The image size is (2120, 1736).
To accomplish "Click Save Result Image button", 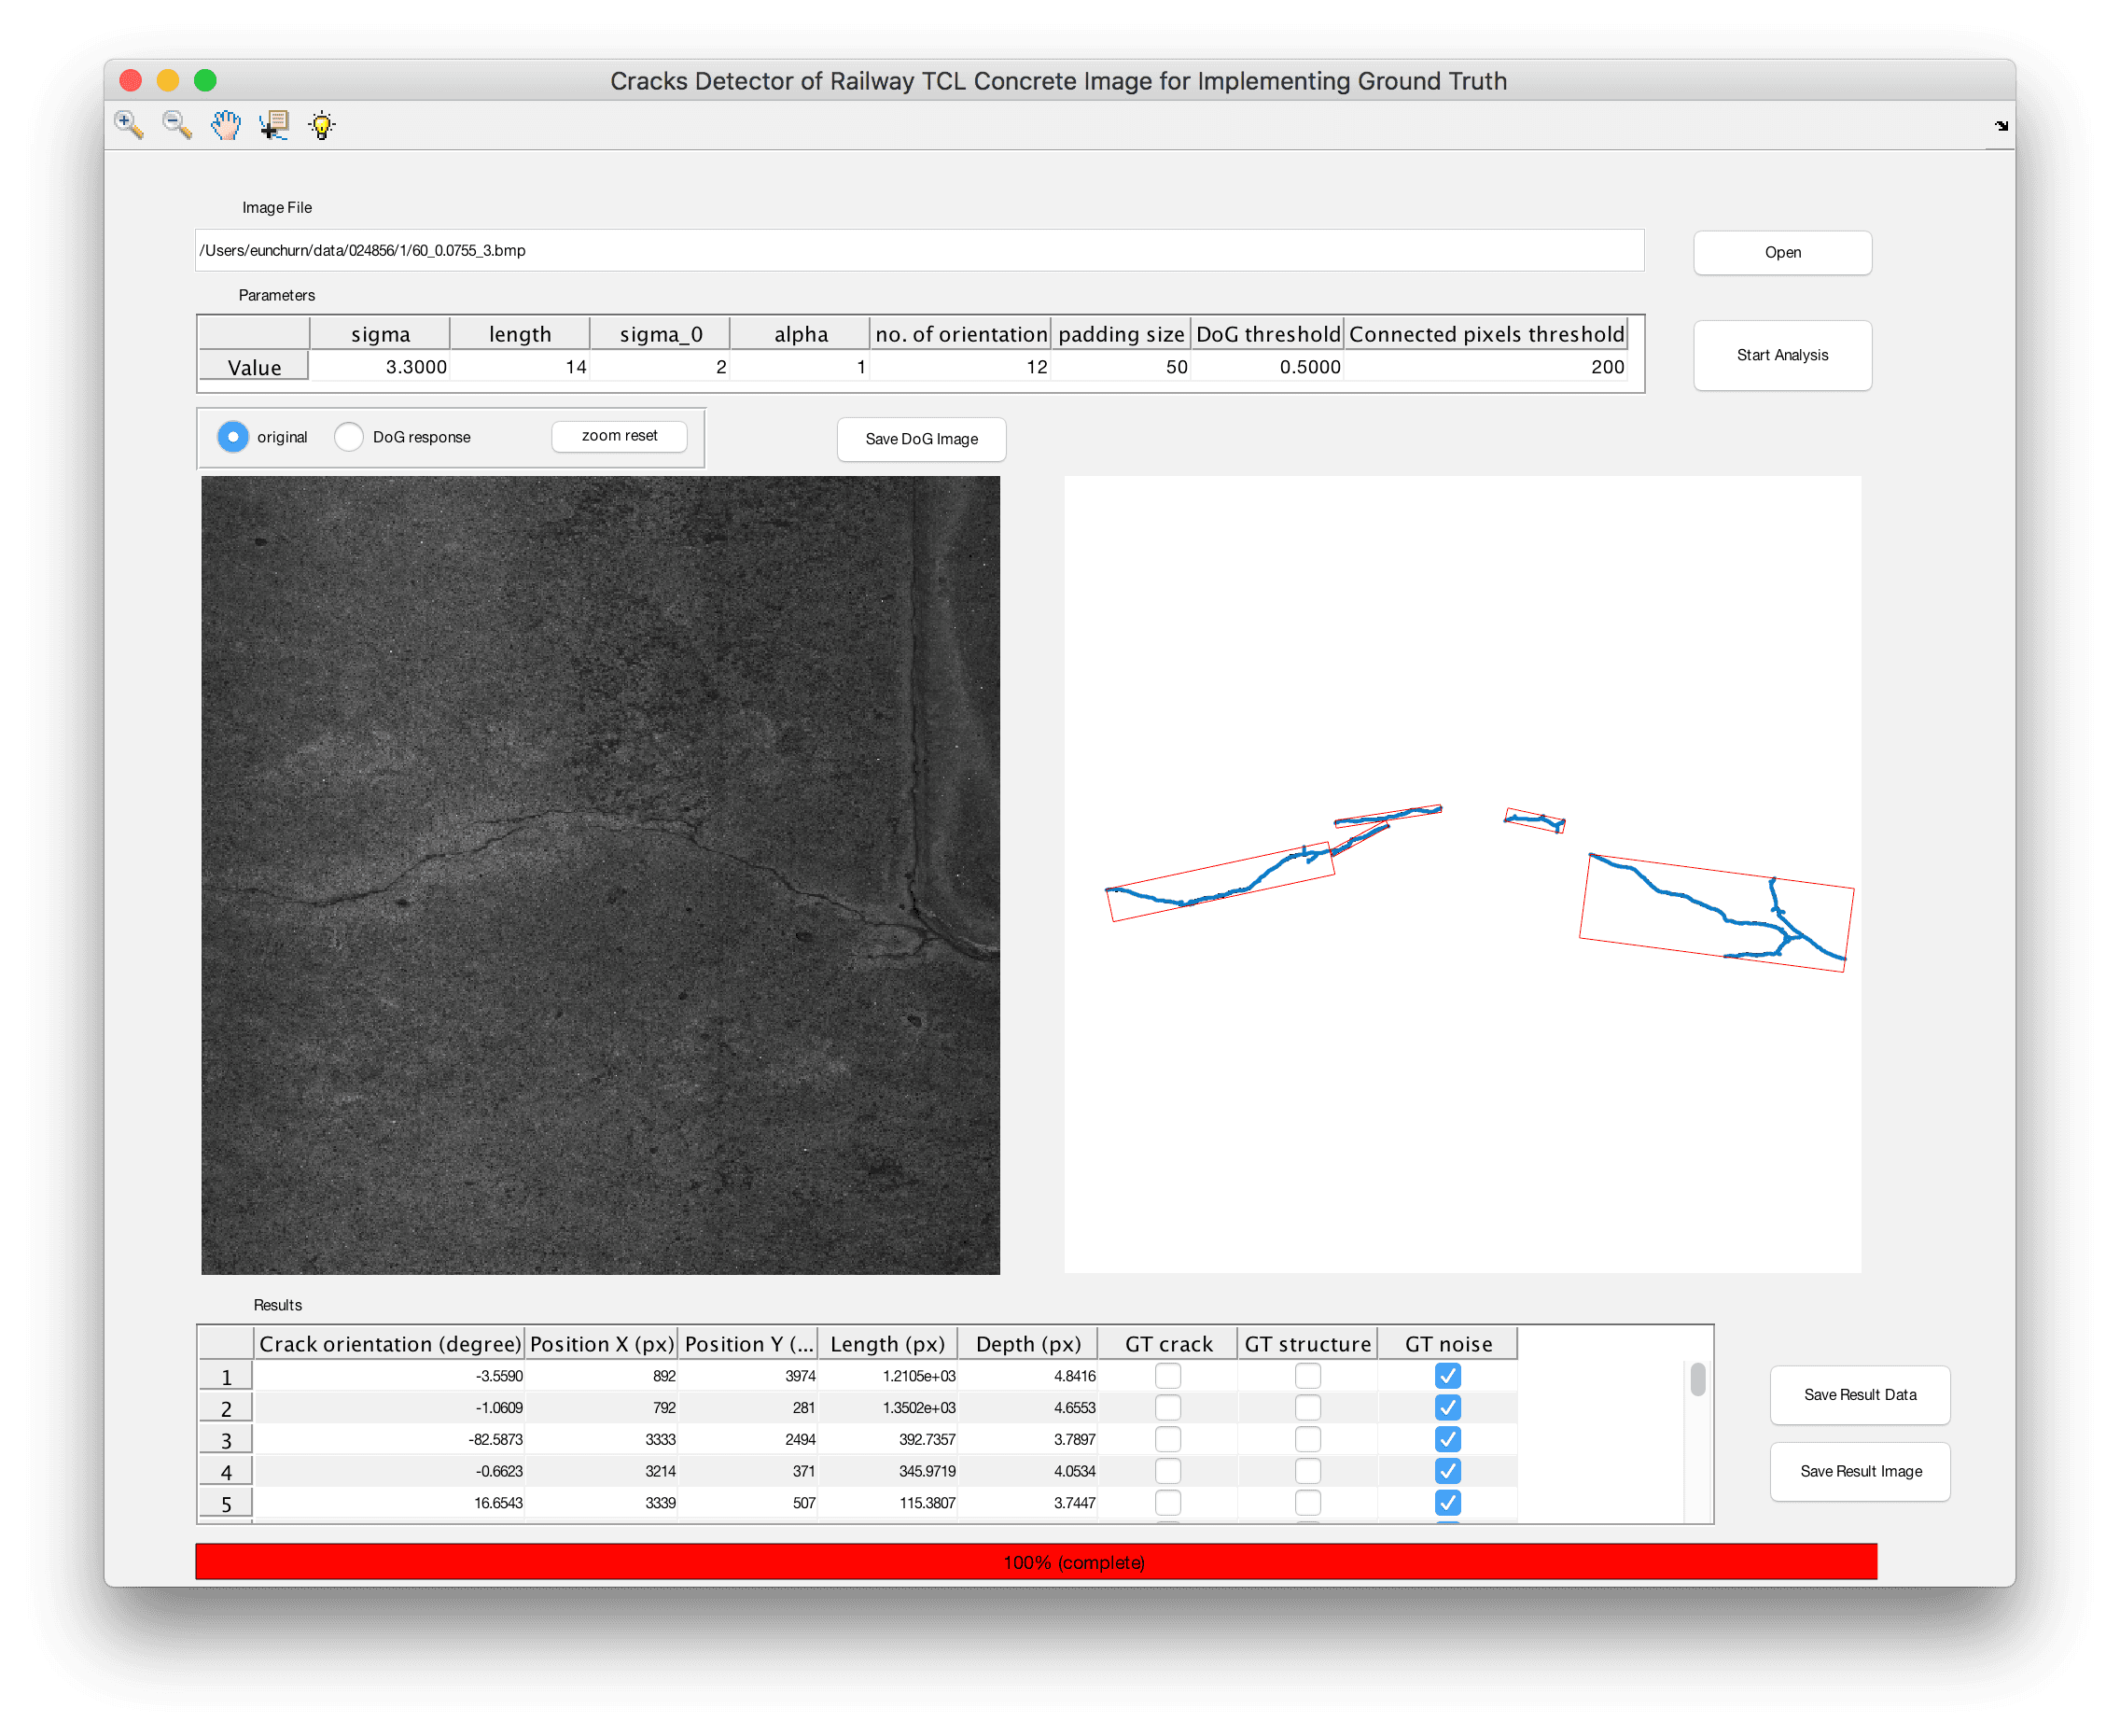I will pyautogui.click(x=1859, y=1471).
